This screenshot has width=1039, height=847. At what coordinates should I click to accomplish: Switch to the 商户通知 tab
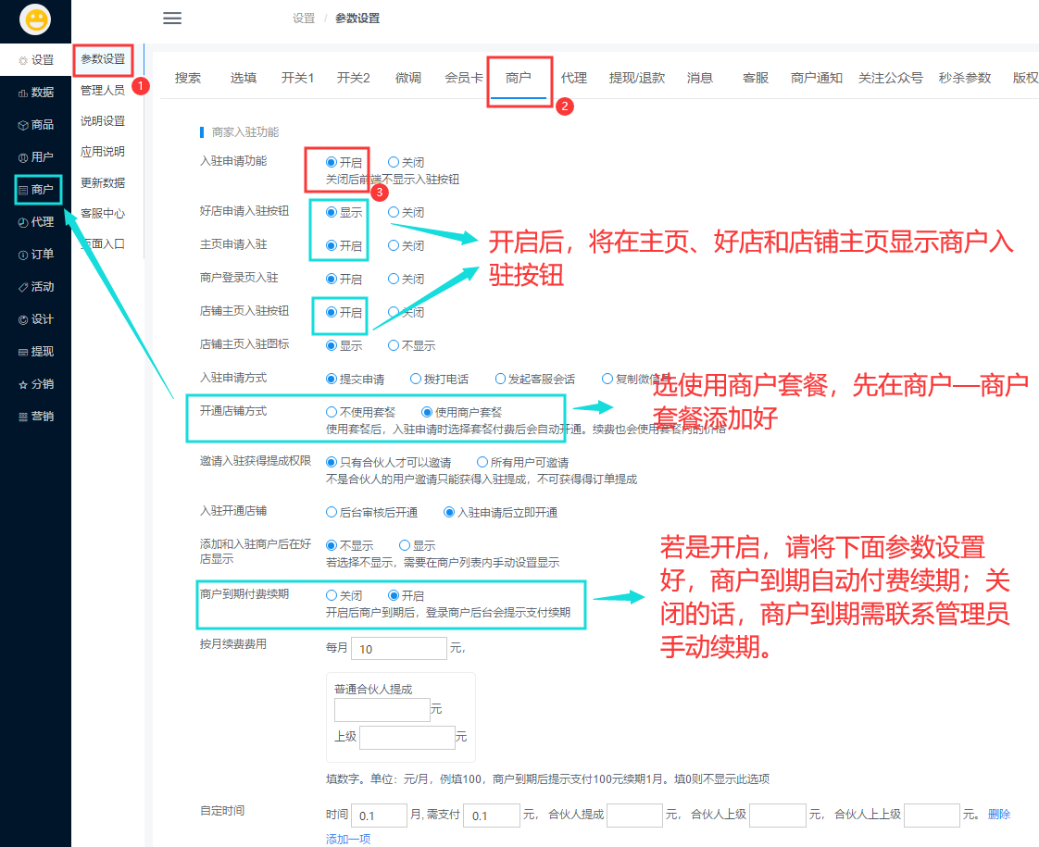817,78
